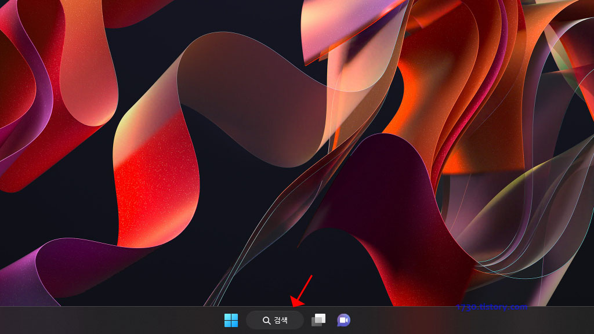Open the Windows Start menu
Viewport: 594px width, 334px height.
231,320
